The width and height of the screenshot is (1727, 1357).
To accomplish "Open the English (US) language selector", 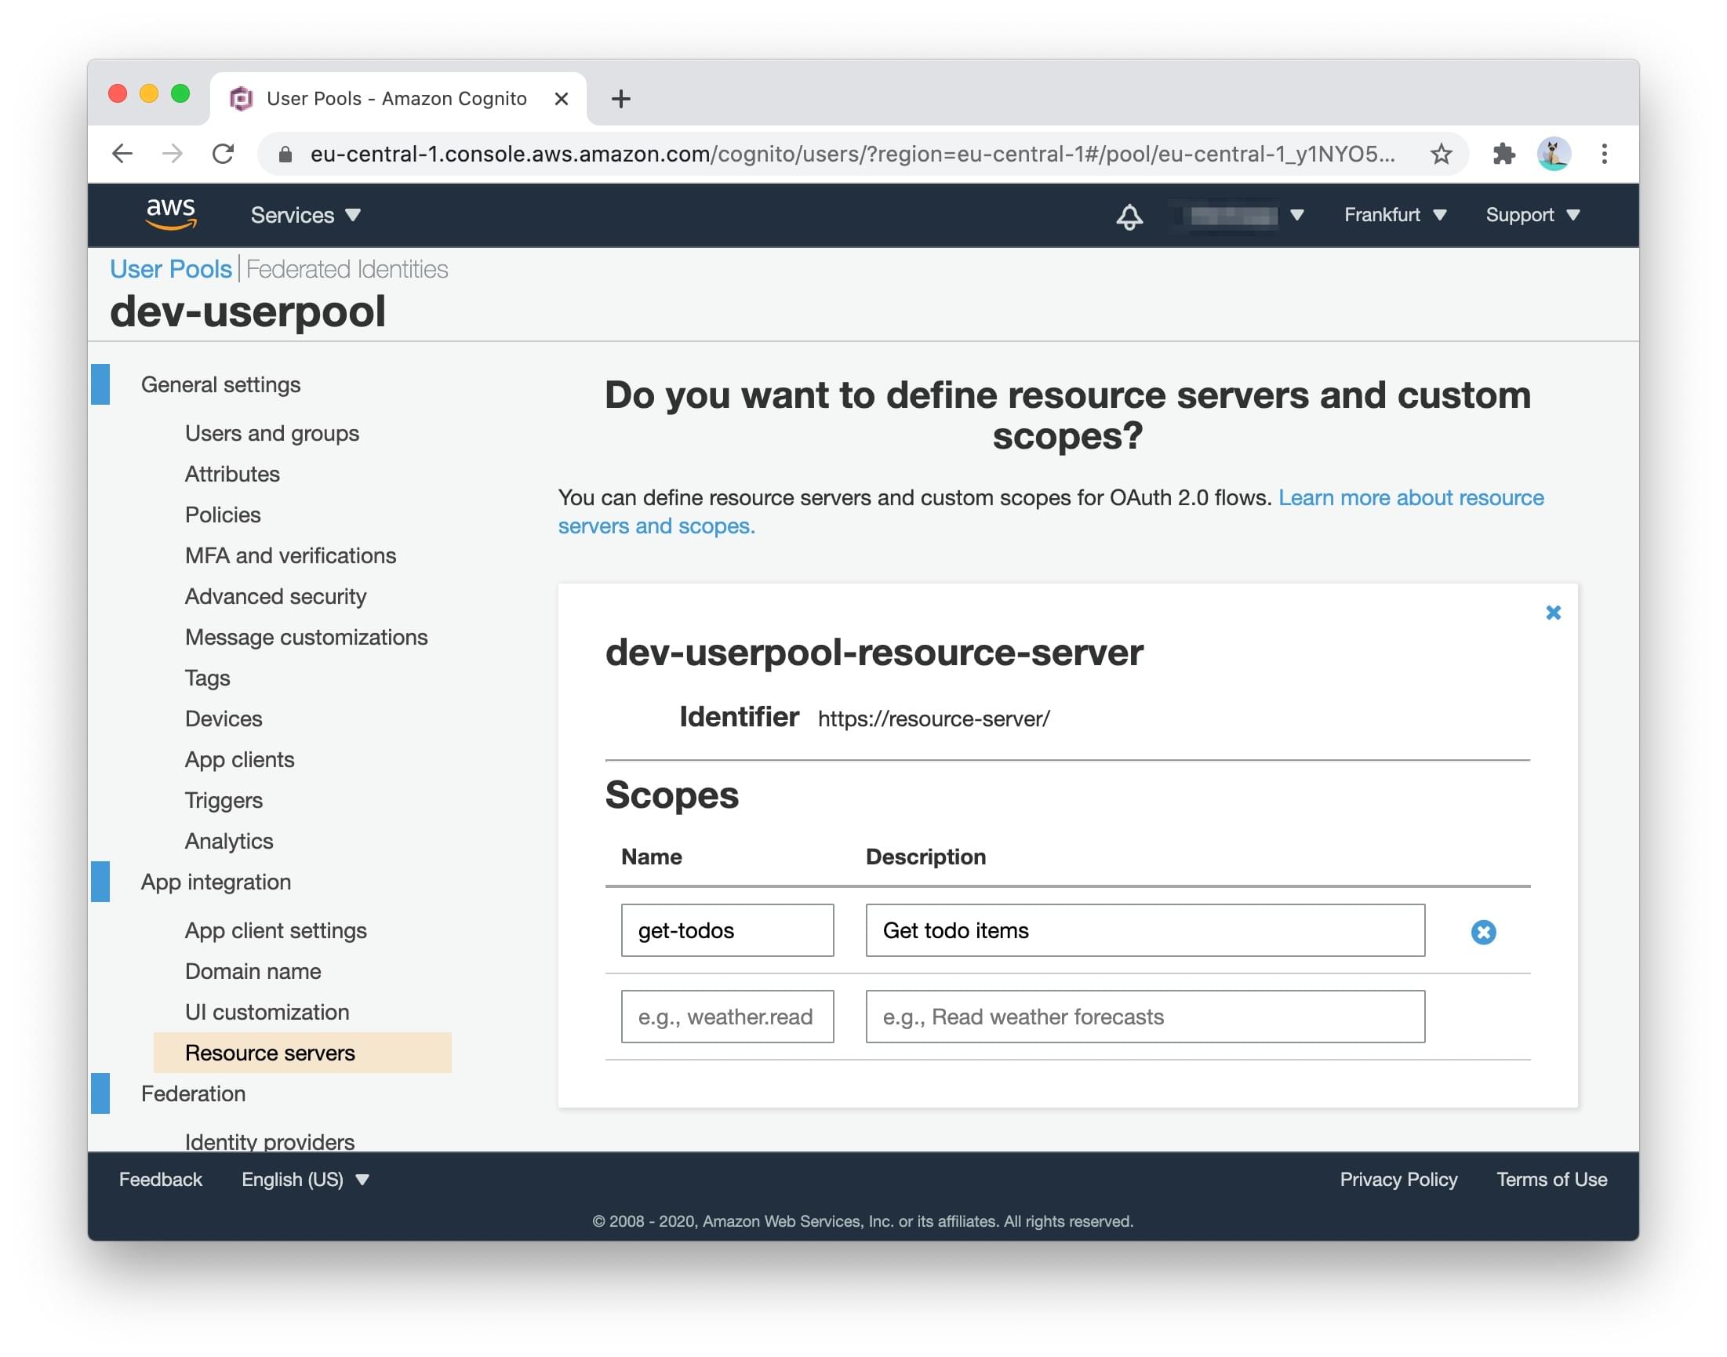I will [x=305, y=1179].
